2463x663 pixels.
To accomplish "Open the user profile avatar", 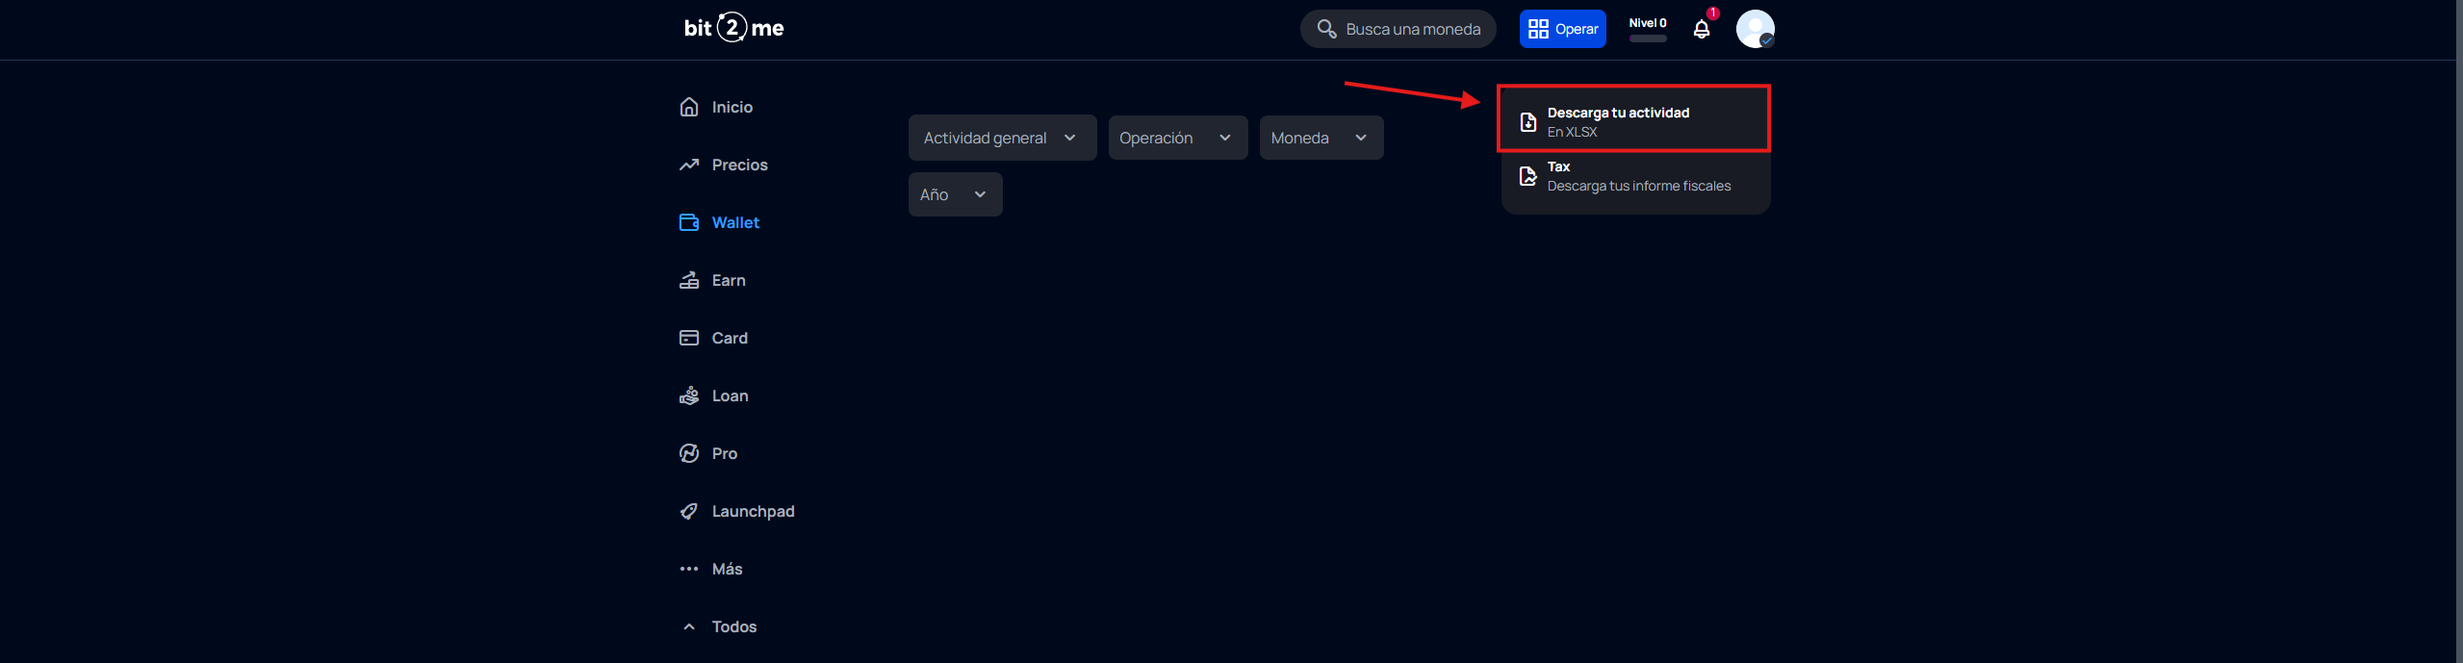I will (x=1755, y=29).
